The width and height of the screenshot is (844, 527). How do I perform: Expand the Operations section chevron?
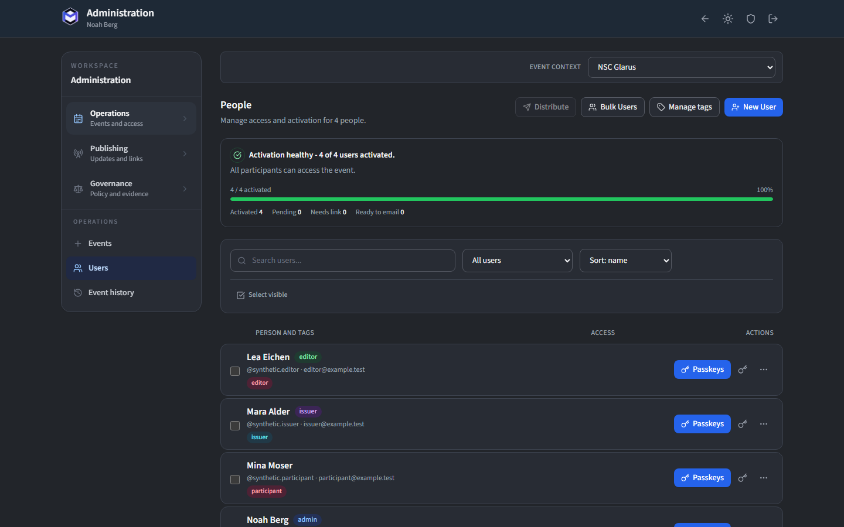point(185,118)
